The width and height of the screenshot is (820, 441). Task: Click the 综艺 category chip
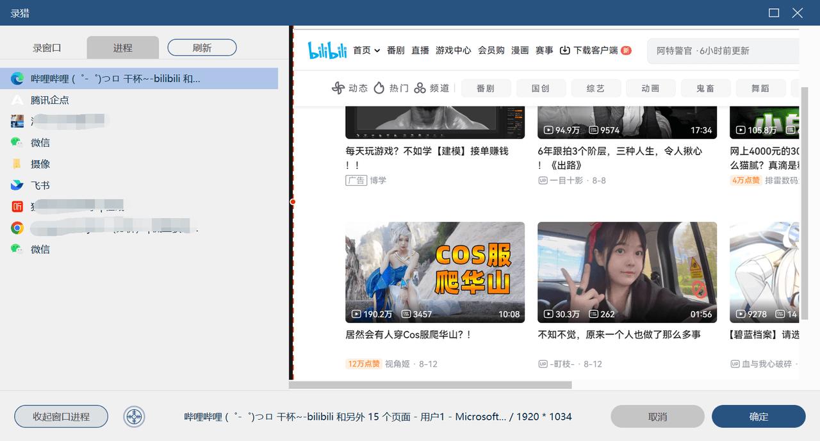click(x=596, y=88)
